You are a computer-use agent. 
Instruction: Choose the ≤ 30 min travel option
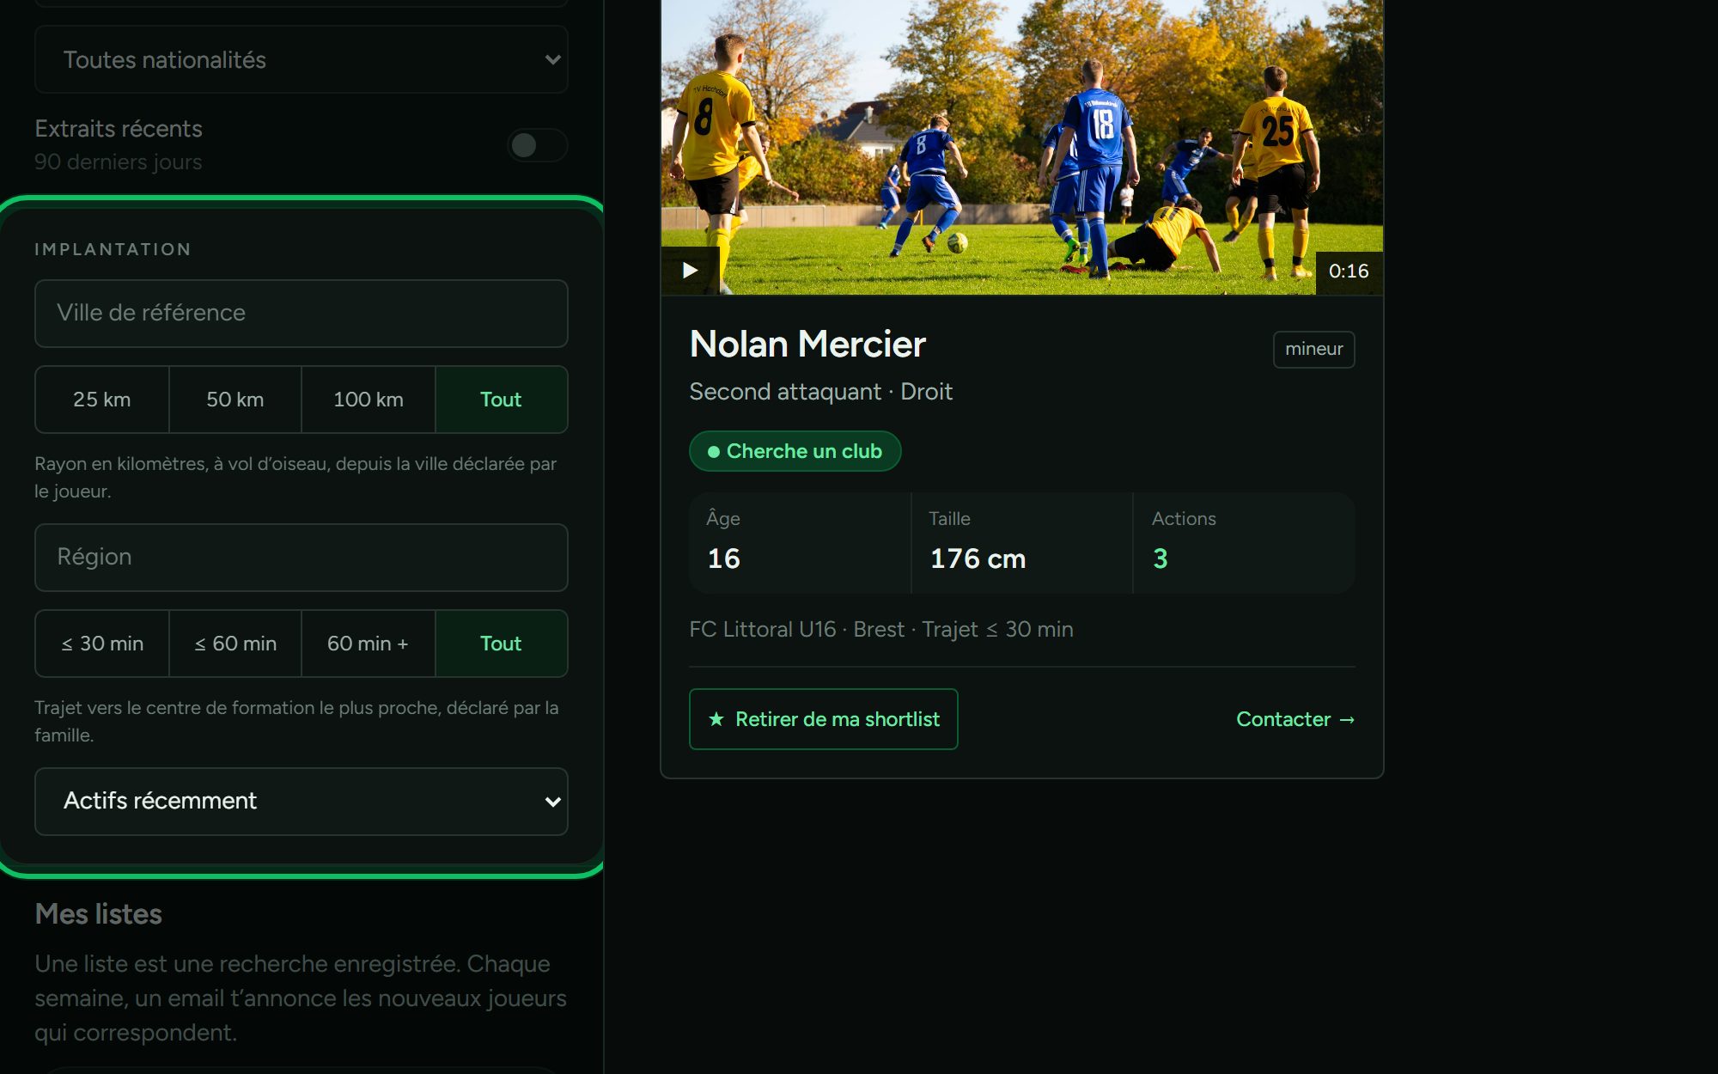tap(102, 644)
